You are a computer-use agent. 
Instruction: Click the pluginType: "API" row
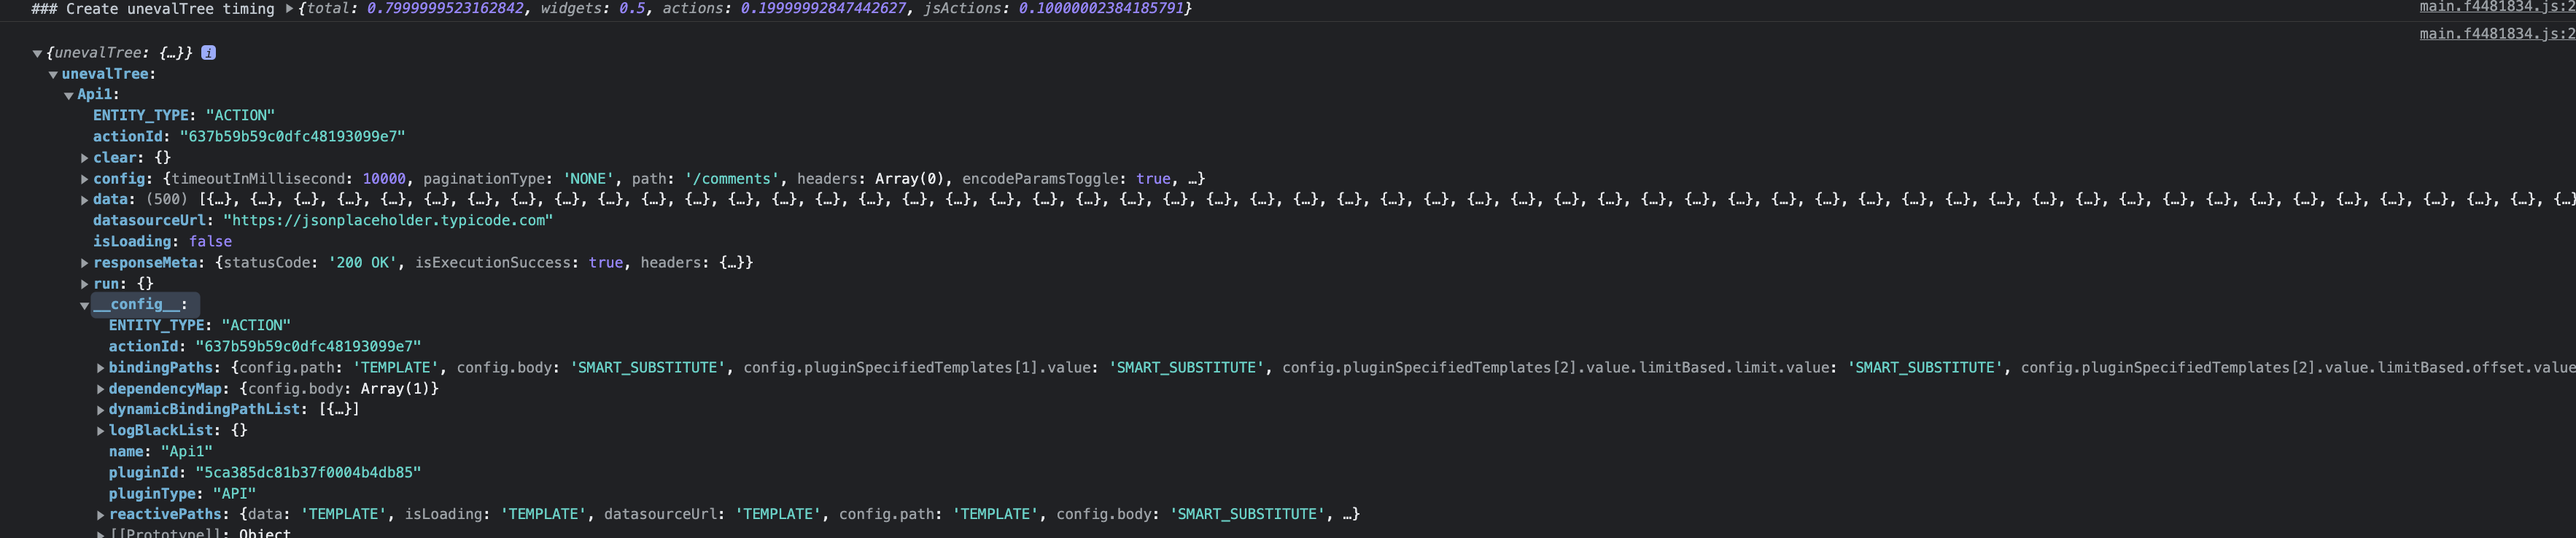pyautogui.click(x=183, y=494)
